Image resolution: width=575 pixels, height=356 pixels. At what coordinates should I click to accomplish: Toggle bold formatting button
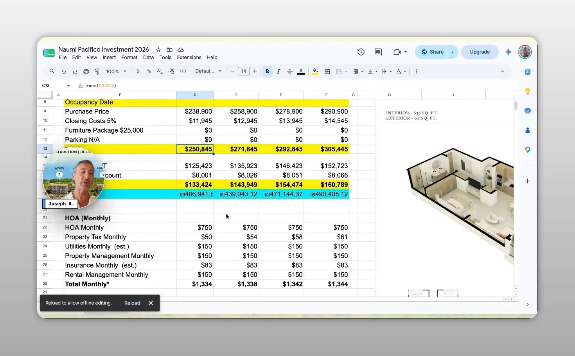[267, 71]
